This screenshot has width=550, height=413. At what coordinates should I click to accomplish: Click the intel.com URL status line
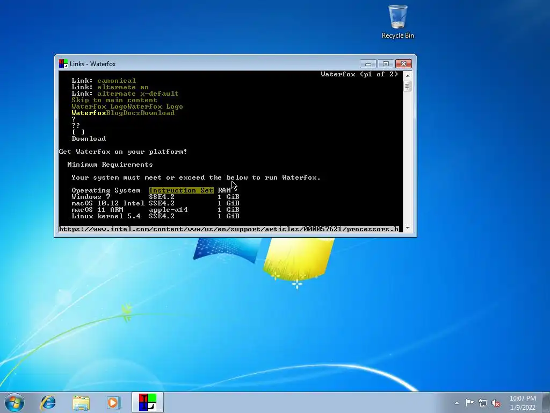(229, 229)
